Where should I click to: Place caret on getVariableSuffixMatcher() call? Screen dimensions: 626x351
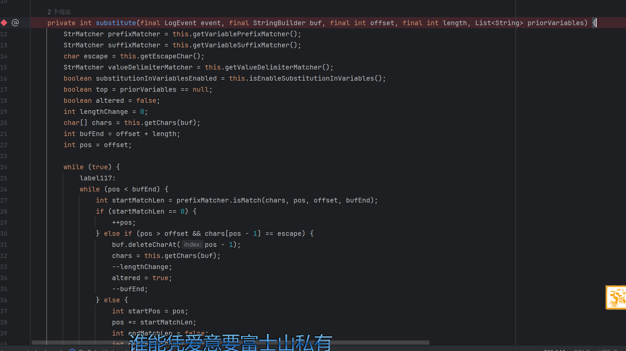click(x=245, y=45)
